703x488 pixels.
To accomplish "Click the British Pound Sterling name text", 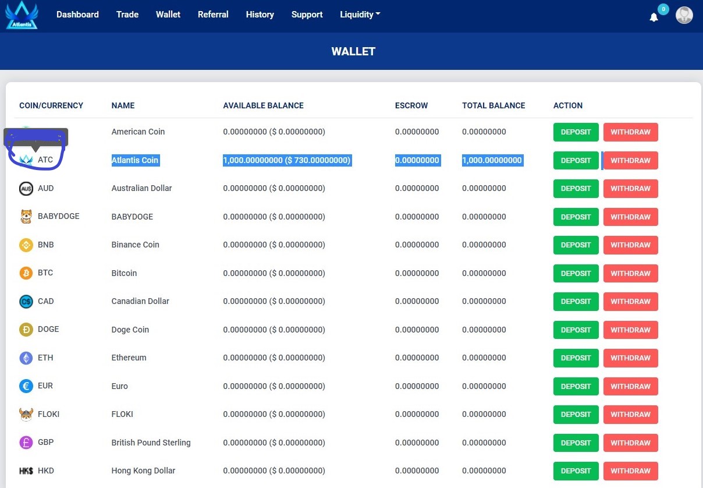I will [x=151, y=443].
